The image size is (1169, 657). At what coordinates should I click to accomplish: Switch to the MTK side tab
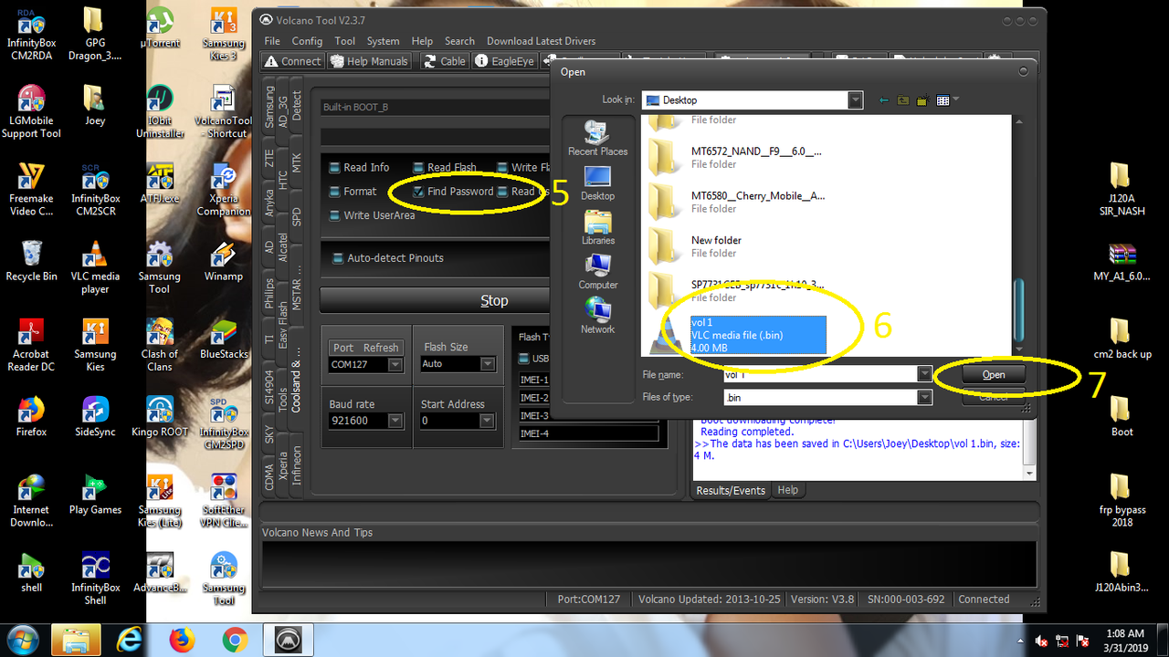pos(297,163)
